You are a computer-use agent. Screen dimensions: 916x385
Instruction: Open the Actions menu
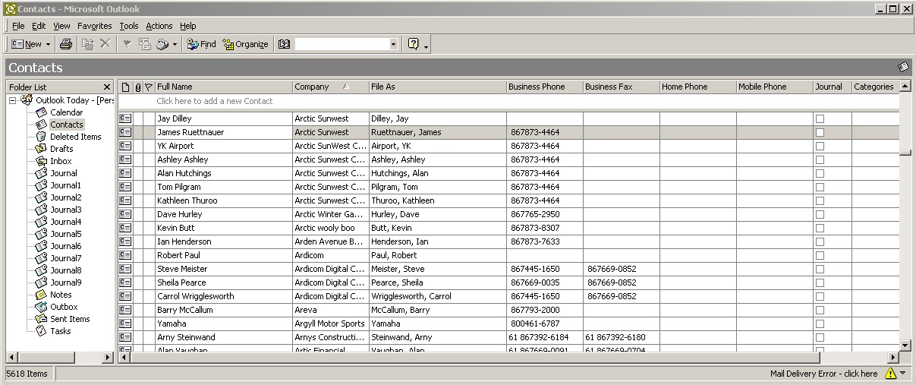coord(159,26)
